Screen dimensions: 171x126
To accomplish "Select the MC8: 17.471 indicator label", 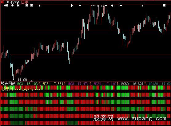I will tap(78, 84).
